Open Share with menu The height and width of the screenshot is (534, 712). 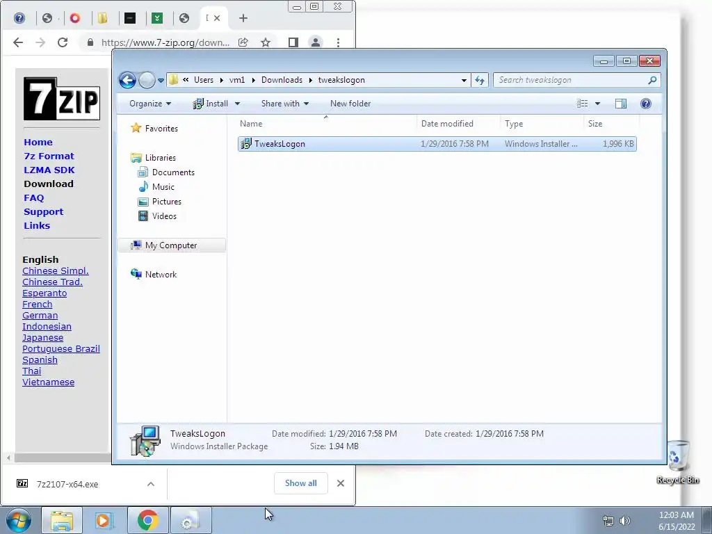coord(284,104)
